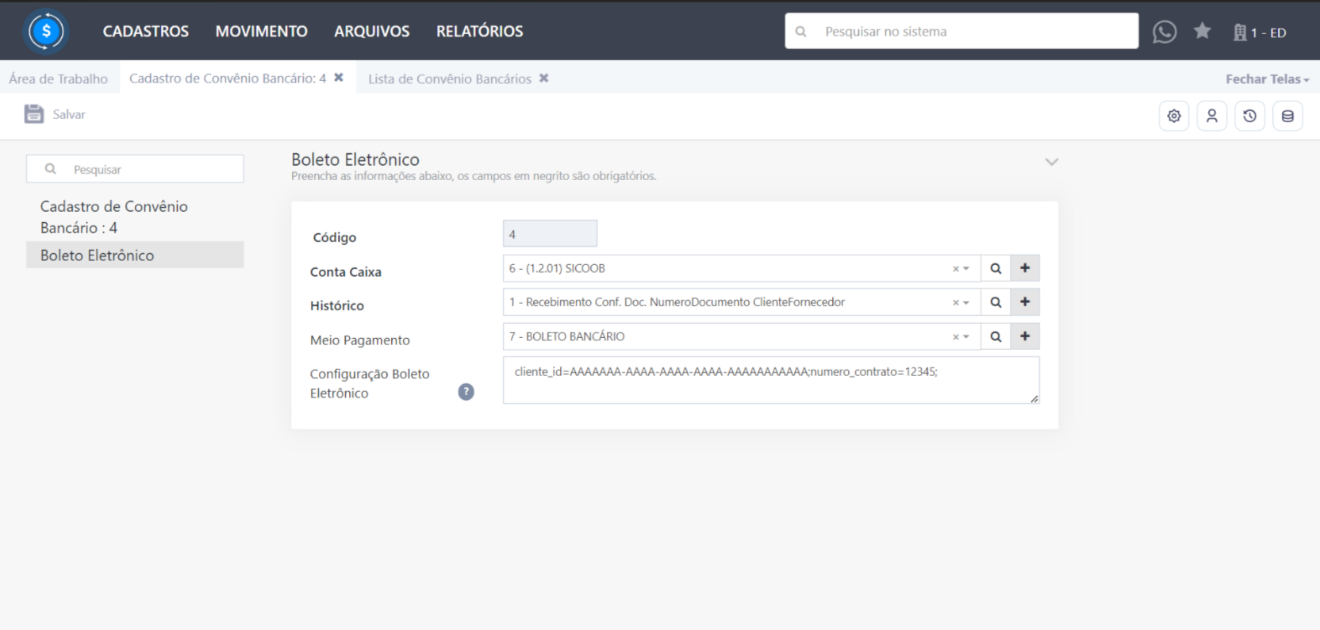
Task: Open the WhatsApp support icon
Action: coord(1164,32)
